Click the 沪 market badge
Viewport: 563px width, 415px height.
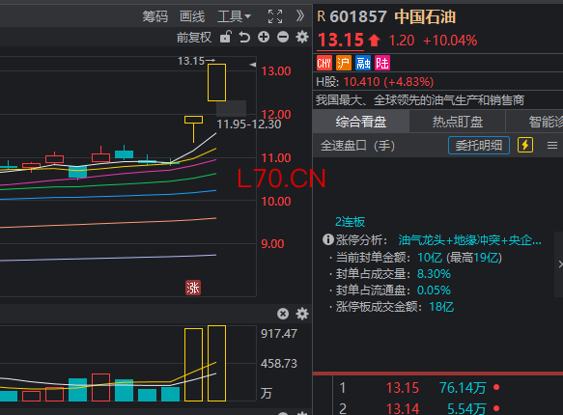(x=344, y=63)
